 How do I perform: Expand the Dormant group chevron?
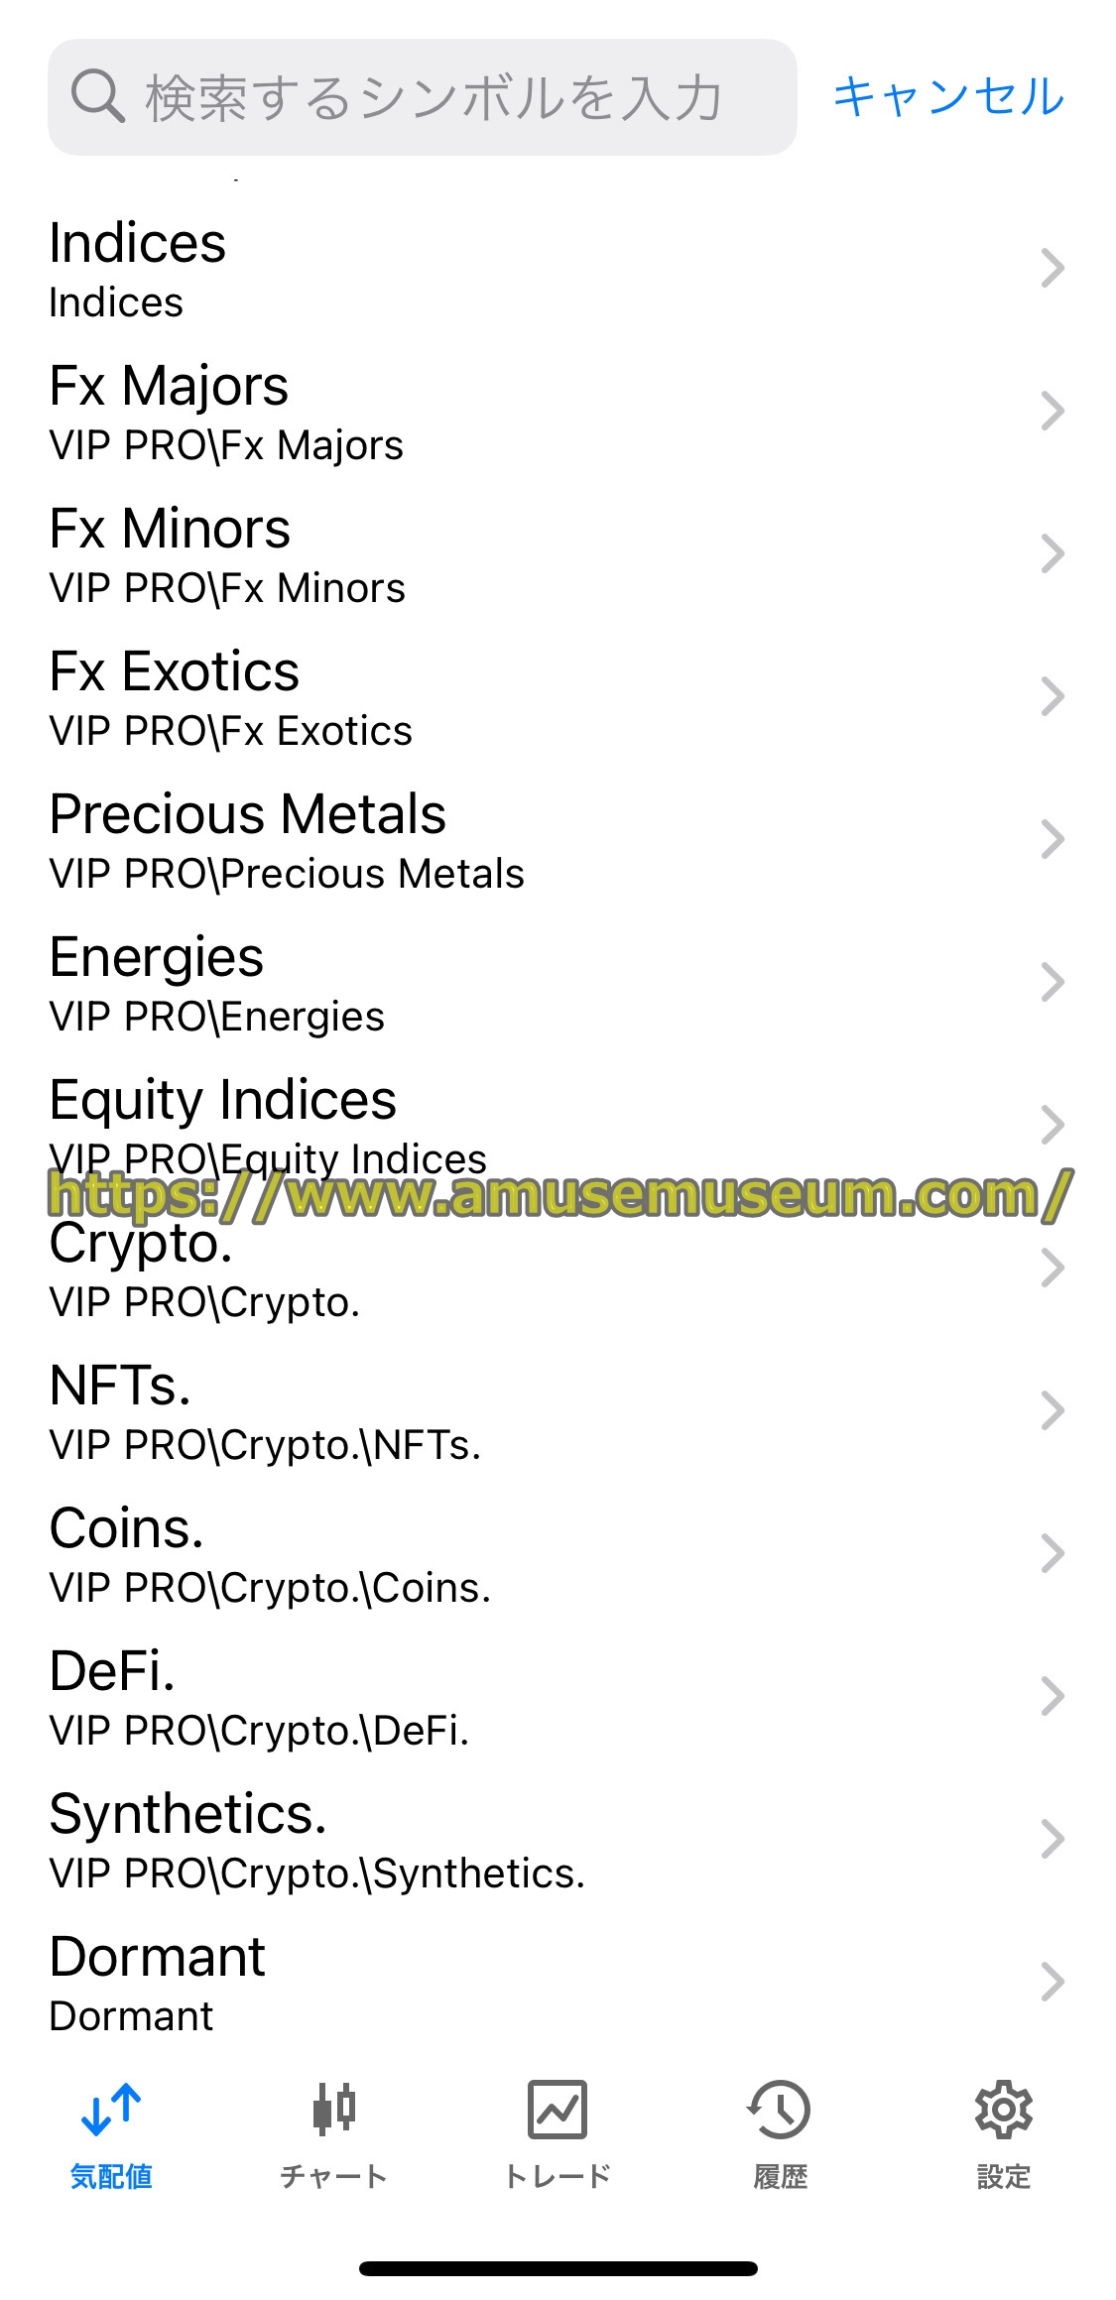1053,1983
